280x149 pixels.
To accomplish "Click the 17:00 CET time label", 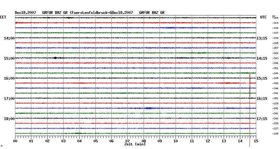I will tap(9, 99).
